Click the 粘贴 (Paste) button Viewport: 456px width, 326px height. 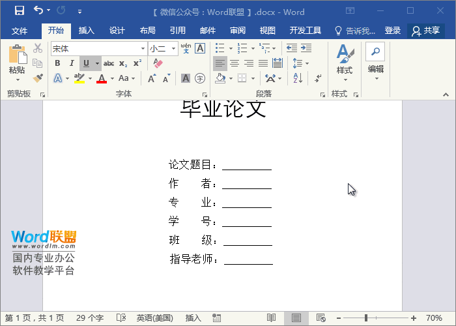click(17, 63)
